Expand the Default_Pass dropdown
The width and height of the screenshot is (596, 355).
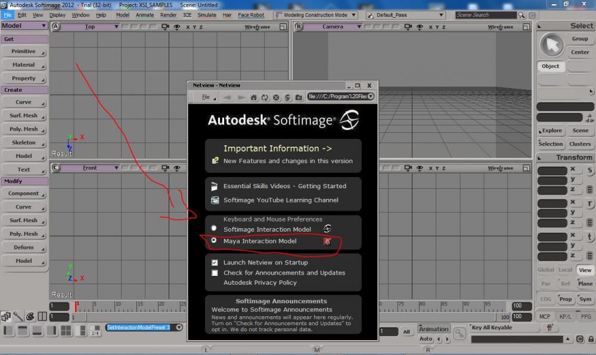tap(405, 15)
